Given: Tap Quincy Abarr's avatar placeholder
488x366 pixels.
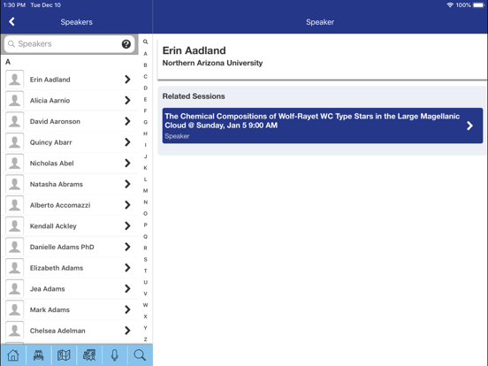Looking at the screenshot, I should 15,142.
